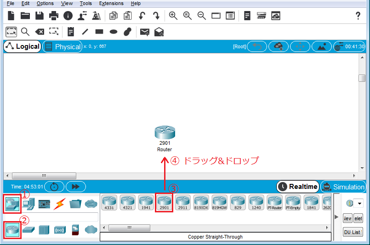The image size is (370, 245).
Task: Pick the 1841 router model
Action: pos(312,203)
